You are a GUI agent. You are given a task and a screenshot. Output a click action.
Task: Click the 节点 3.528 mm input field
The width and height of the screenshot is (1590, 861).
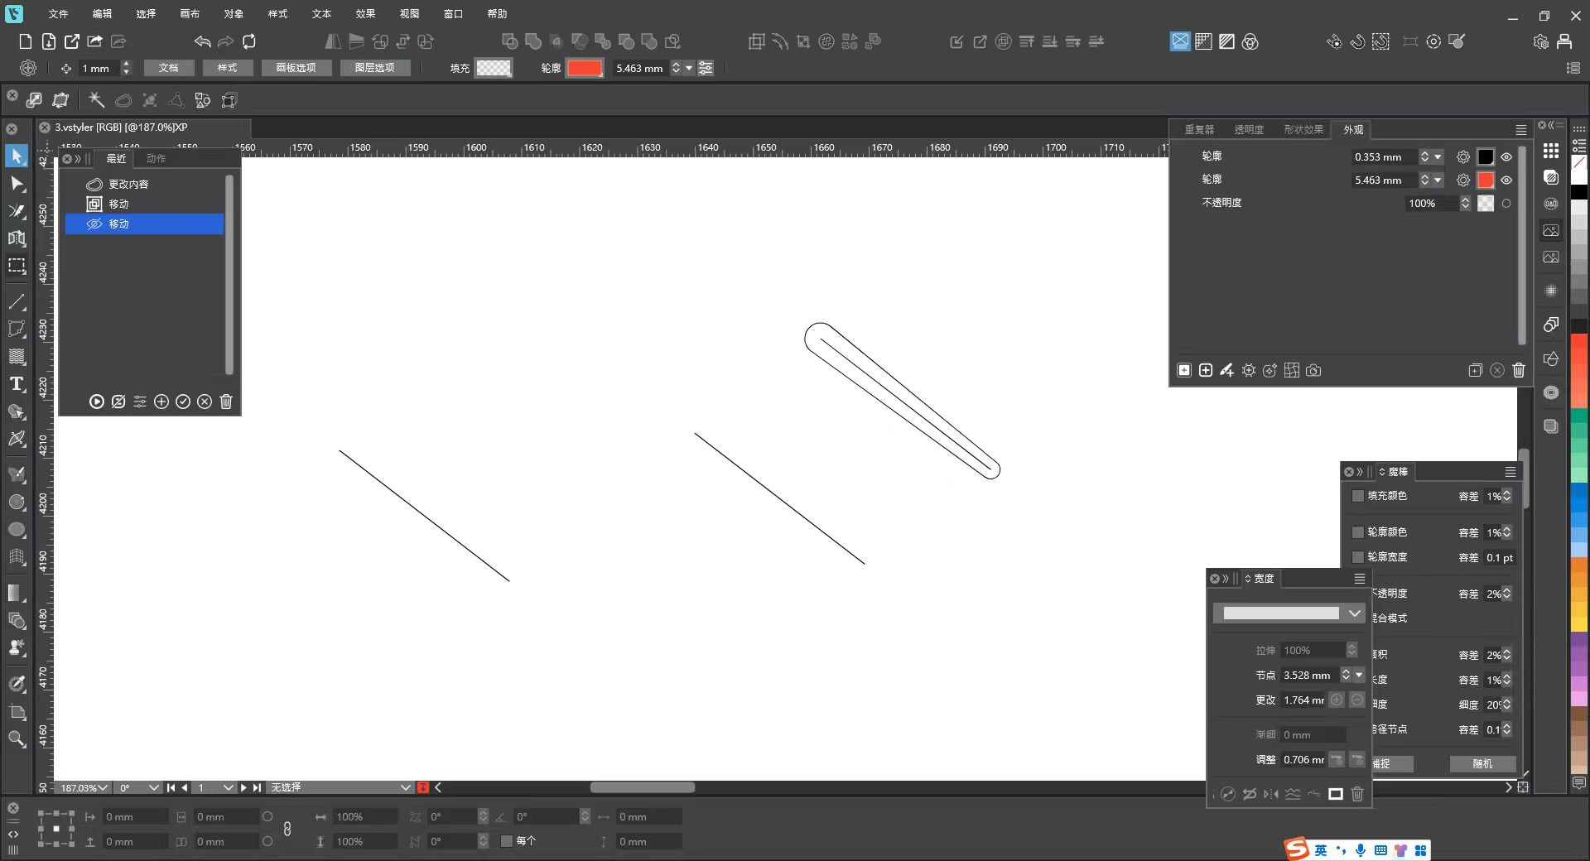1308,676
